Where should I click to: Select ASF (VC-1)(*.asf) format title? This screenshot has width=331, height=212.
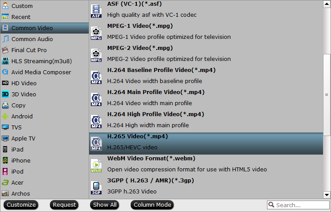(135, 4)
